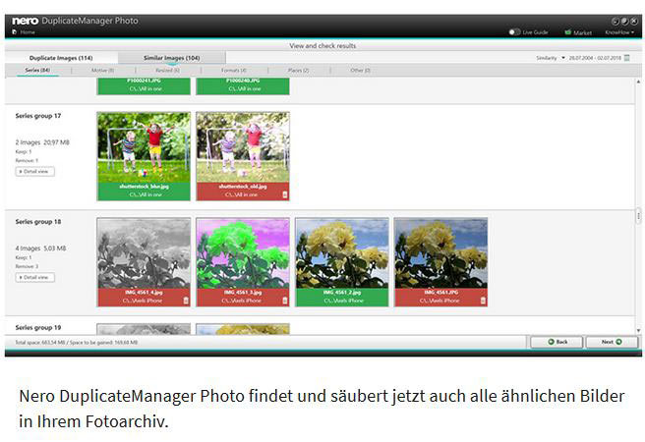Click the Series group 19 heading

point(37,327)
